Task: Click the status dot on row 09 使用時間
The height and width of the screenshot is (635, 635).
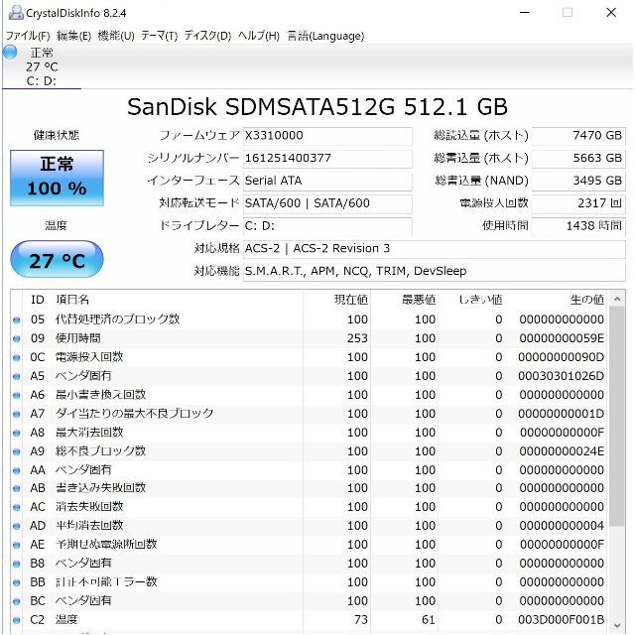Action: click(x=17, y=339)
